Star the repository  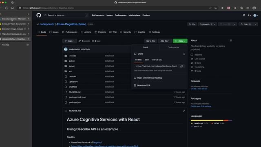[x=246, y=24]
